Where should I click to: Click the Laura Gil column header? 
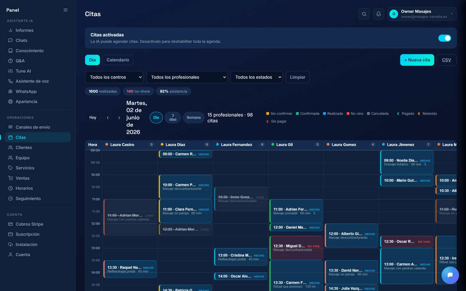(296, 145)
